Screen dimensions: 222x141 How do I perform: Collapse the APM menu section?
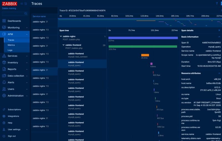(27, 34)
